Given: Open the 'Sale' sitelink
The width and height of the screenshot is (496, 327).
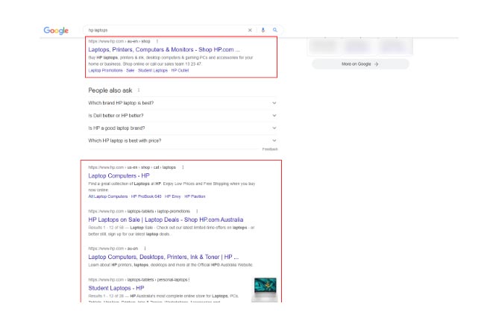Looking at the screenshot, I should pyautogui.click(x=131, y=70).
